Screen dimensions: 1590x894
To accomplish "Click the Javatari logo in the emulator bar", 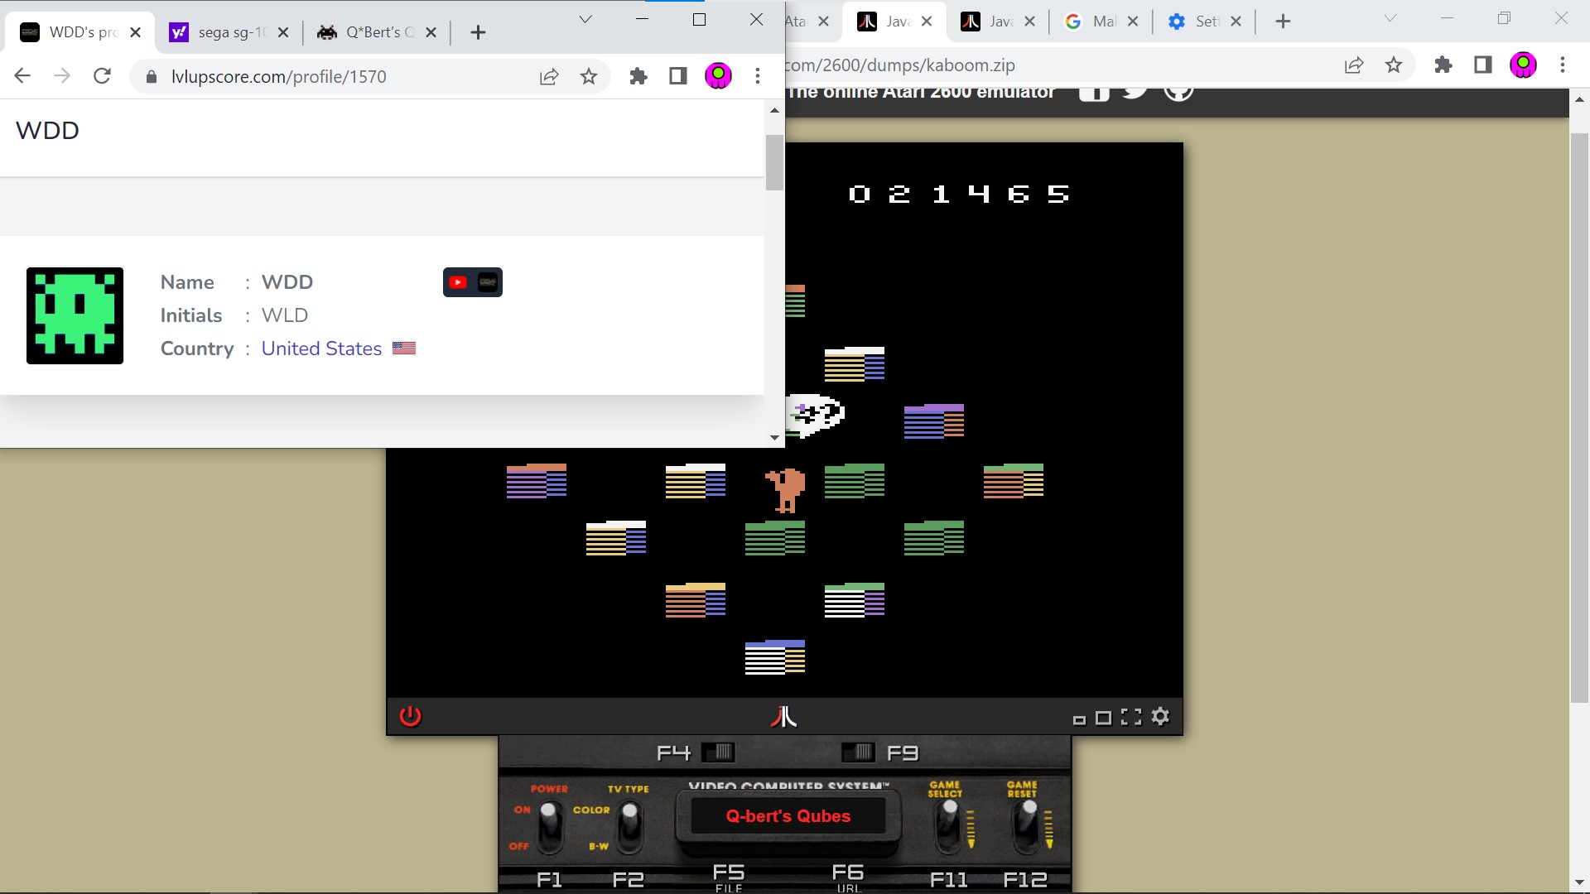I will coord(783,717).
